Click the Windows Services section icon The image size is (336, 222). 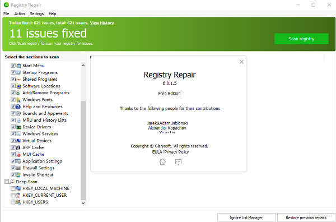[18, 134]
